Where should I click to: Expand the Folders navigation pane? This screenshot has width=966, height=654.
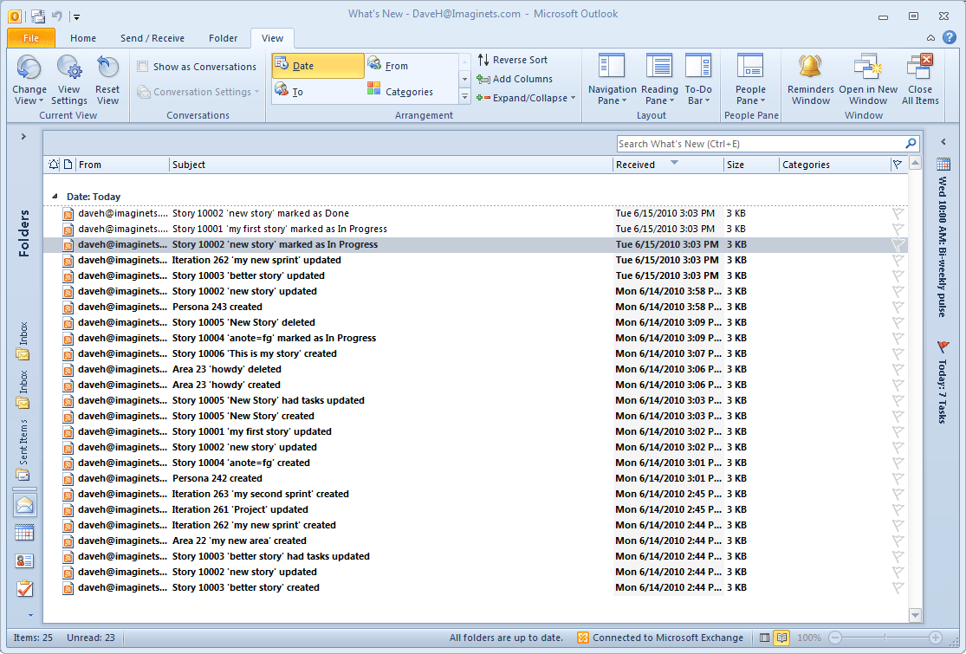coord(23,136)
